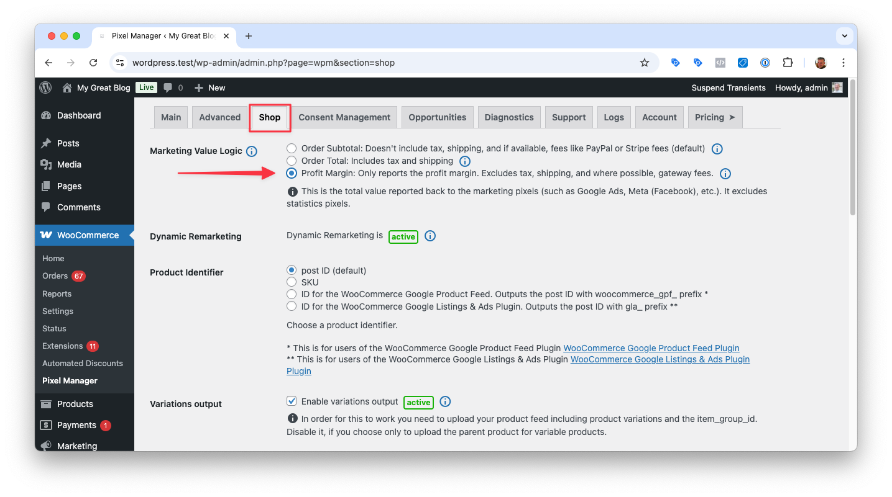Image resolution: width=892 pixels, height=497 pixels.
Task: Open Pixel Manager submenu
Action: 70,381
